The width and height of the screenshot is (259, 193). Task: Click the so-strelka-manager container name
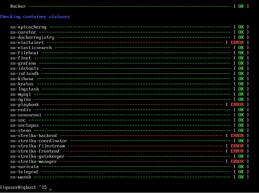coord(33,162)
